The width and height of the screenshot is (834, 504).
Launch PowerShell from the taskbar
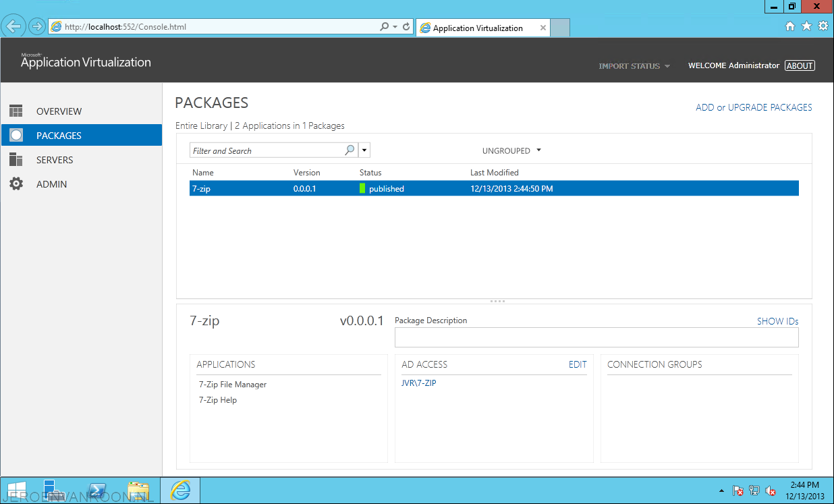coord(96,491)
